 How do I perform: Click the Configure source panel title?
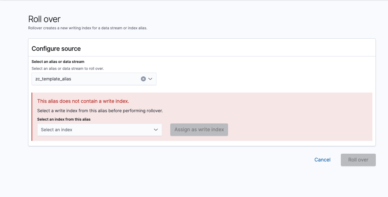(56, 49)
